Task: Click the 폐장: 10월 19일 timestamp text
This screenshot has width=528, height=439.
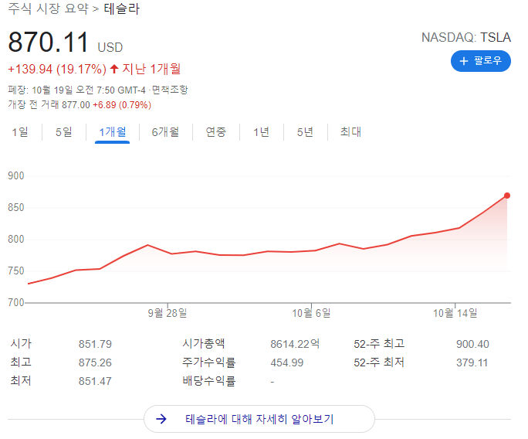Action: tap(78, 90)
